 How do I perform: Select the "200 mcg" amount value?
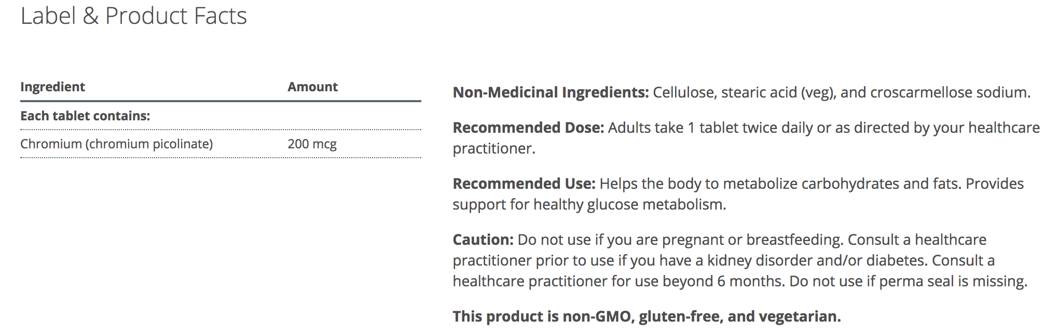pos(312,144)
